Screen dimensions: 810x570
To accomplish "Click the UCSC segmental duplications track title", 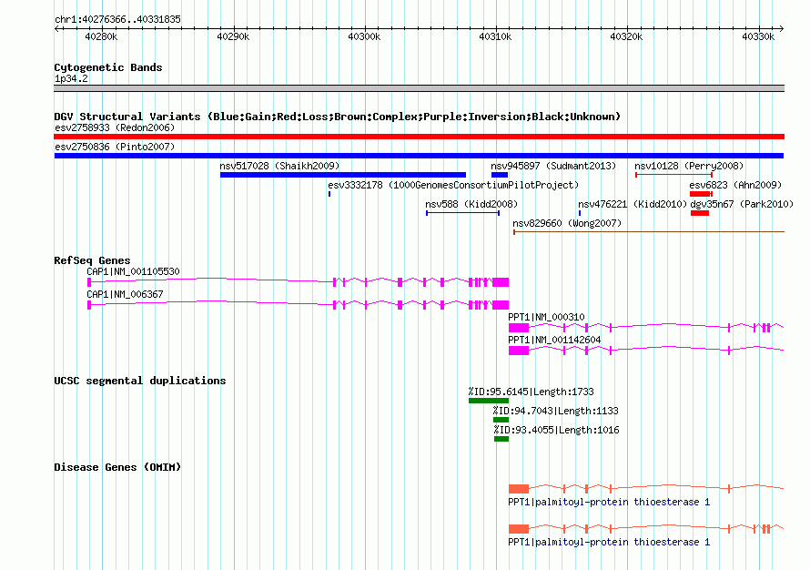I will (x=140, y=381).
